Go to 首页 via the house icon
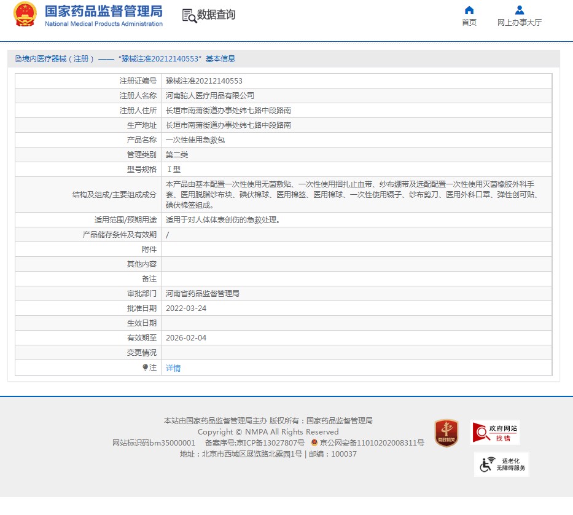Viewport: 573px width, 515px height. [469, 10]
